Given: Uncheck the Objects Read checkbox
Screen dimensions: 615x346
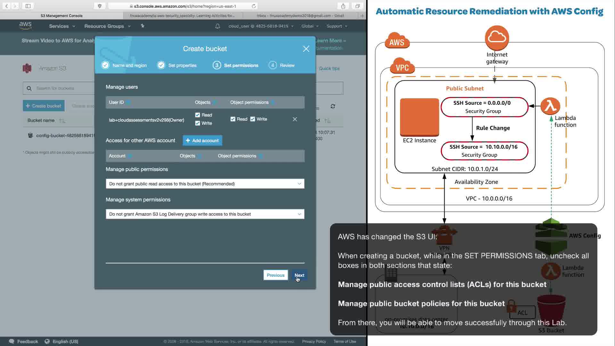Looking at the screenshot, I should click(198, 115).
